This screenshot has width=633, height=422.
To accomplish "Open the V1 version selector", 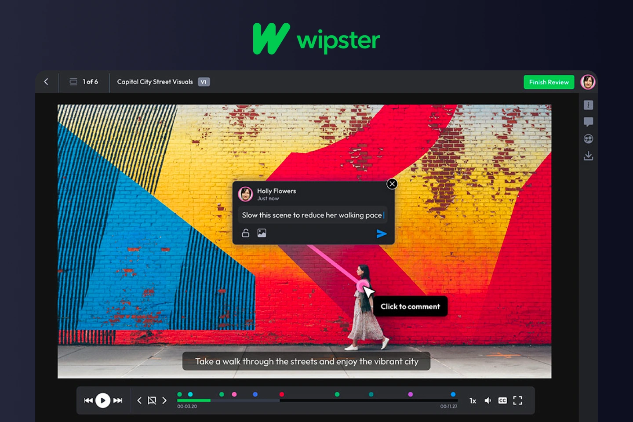I will (204, 82).
